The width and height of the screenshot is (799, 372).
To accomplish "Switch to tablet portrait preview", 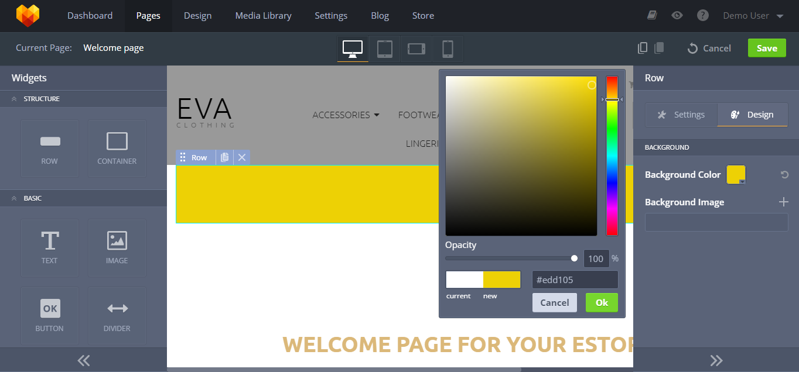I will (384, 49).
